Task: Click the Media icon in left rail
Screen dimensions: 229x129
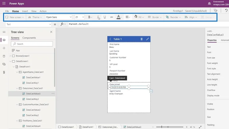Action: pyautogui.click(x=4, y=64)
